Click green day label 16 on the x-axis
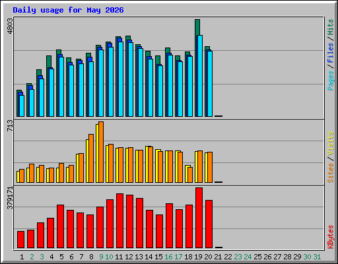Screen dimensions: 338x264 [x=168, y=257]
